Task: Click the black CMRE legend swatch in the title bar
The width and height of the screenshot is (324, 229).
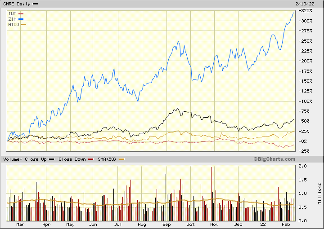Action: click(x=36, y=4)
